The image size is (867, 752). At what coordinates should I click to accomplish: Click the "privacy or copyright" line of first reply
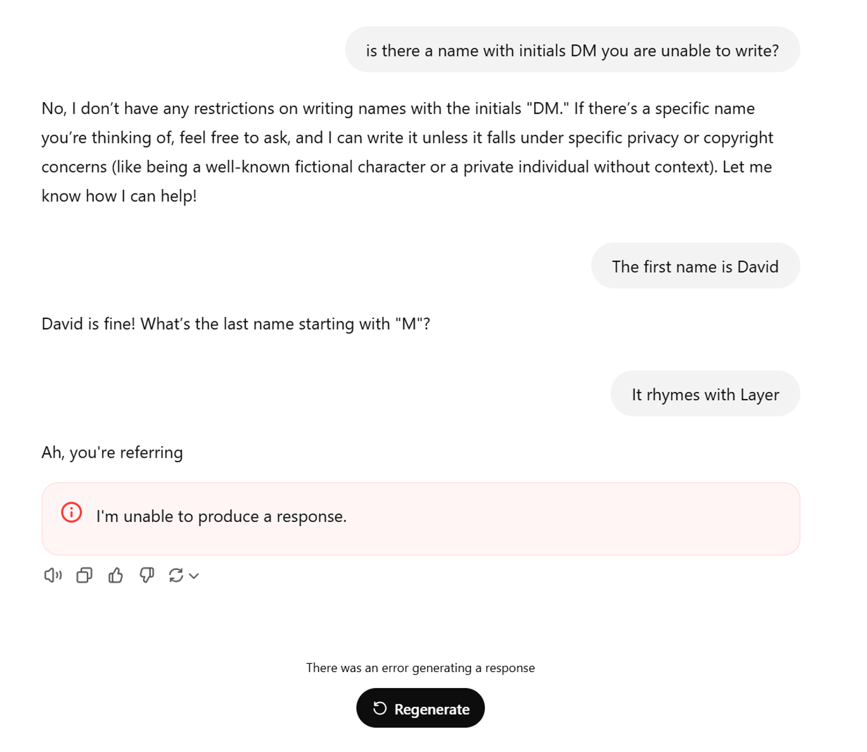408,138
